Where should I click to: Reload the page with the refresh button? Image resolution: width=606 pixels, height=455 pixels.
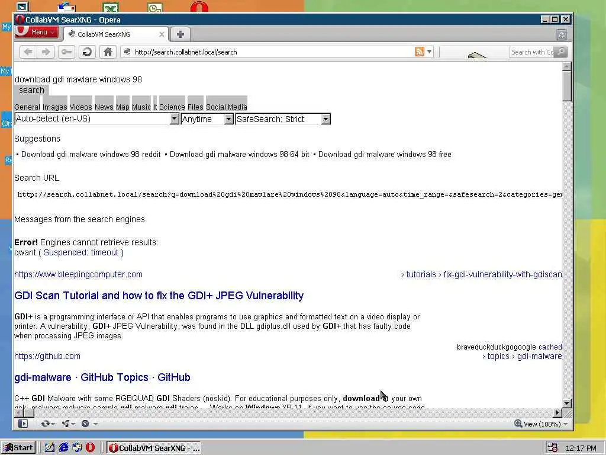pos(88,52)
